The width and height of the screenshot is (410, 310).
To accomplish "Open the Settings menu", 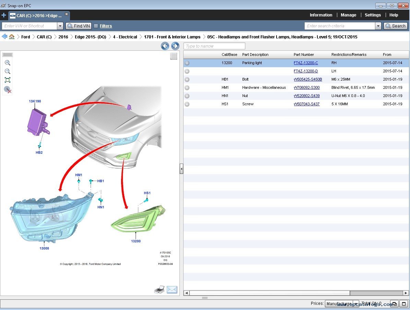I will [x=373, y=15].
